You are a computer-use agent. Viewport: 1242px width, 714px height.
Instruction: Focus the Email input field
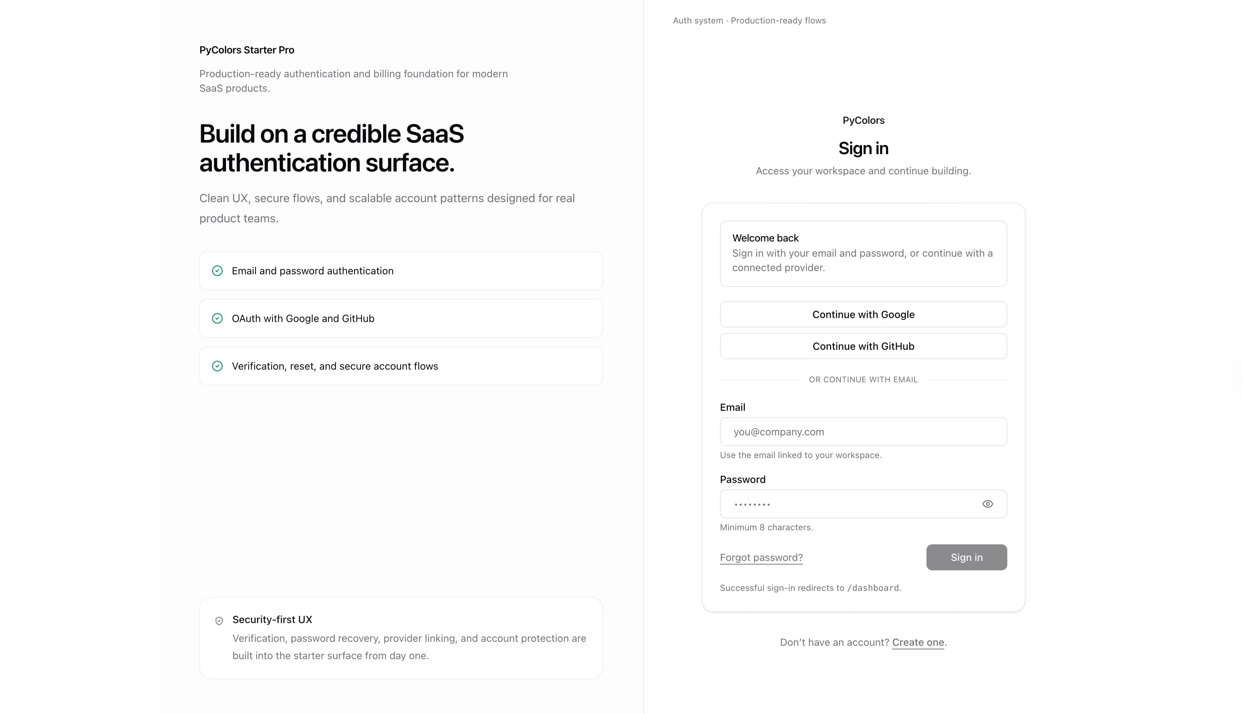pyautogui.click(x=863, y=431)
